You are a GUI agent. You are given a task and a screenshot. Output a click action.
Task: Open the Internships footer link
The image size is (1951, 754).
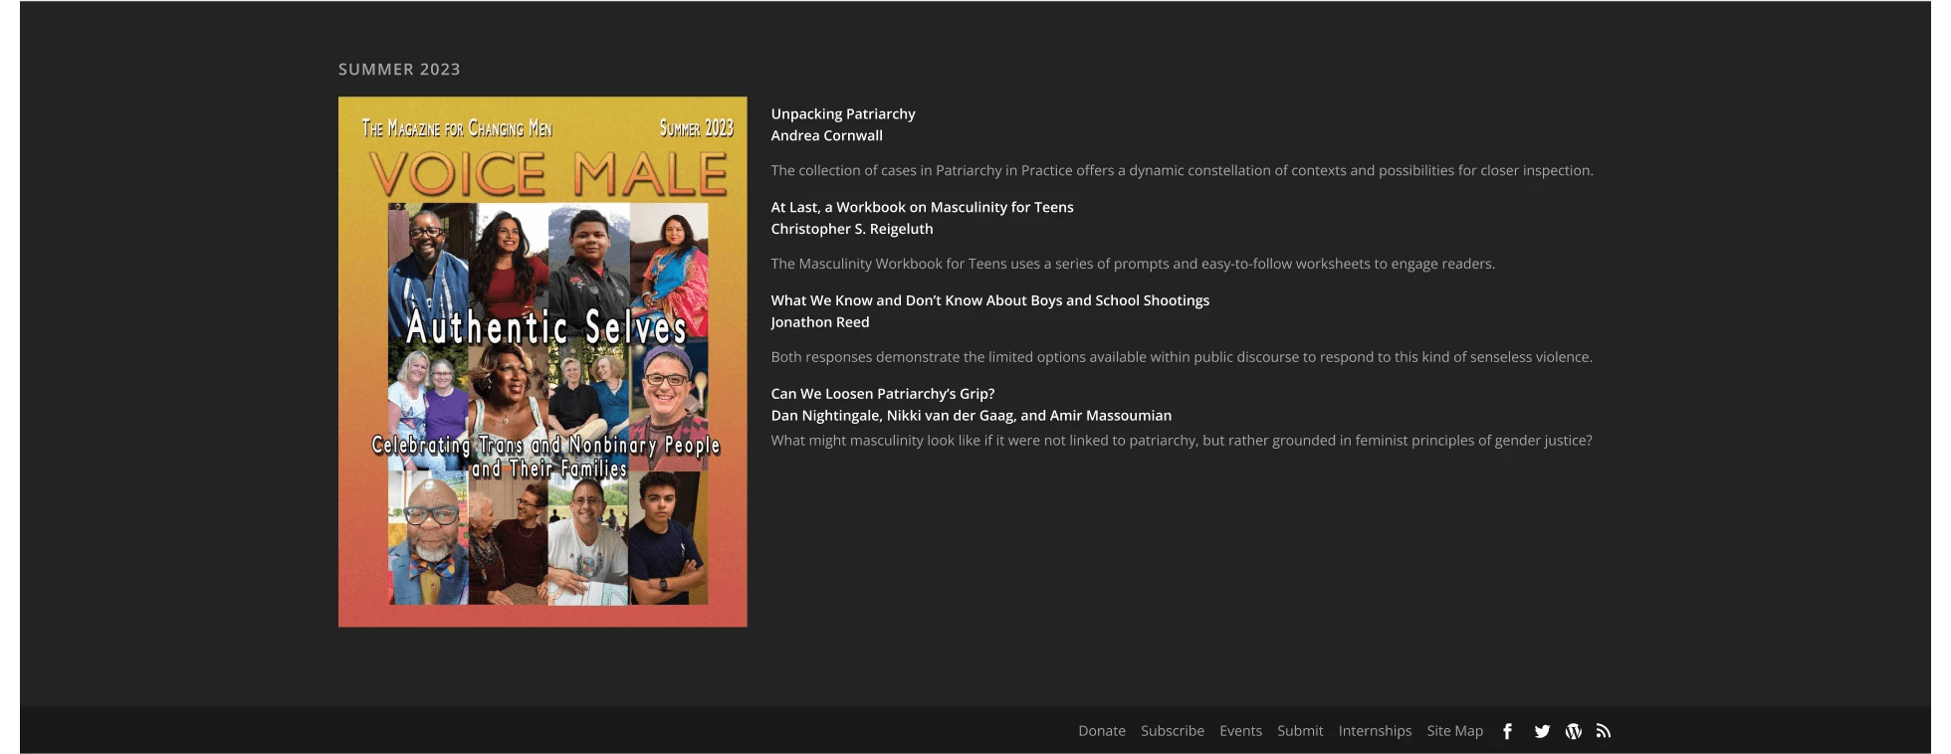[1375, 731]
